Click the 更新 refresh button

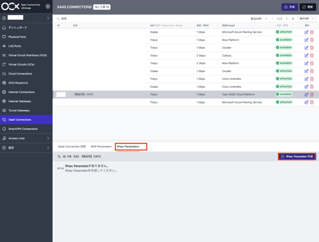pos(308,7)
